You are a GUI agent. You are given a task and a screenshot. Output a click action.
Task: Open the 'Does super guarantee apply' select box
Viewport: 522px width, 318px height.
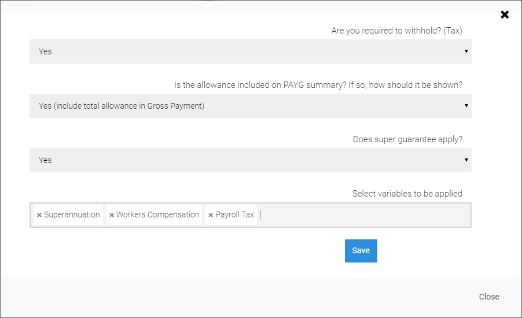click(x=250, y=160)
